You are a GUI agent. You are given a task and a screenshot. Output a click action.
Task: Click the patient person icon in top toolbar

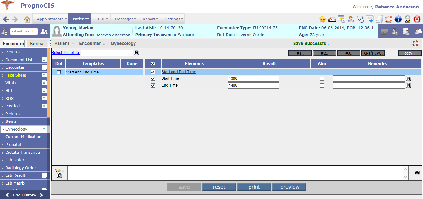click(351, 19)
